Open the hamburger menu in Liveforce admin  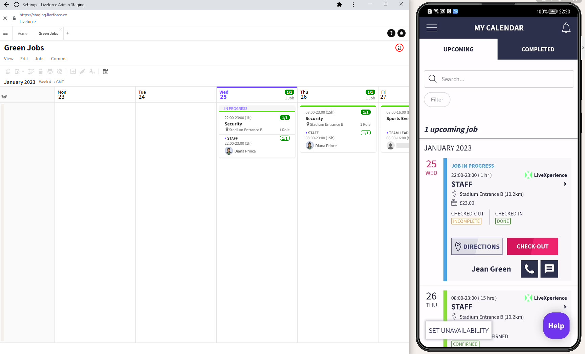[5, 33]
